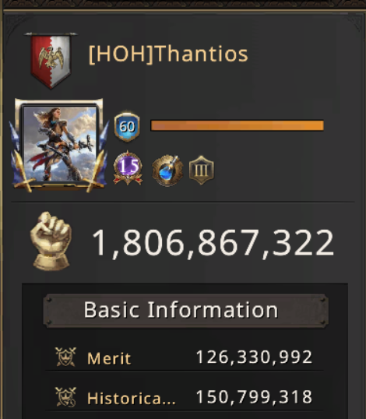Click the Merit label

coord(109,358)
